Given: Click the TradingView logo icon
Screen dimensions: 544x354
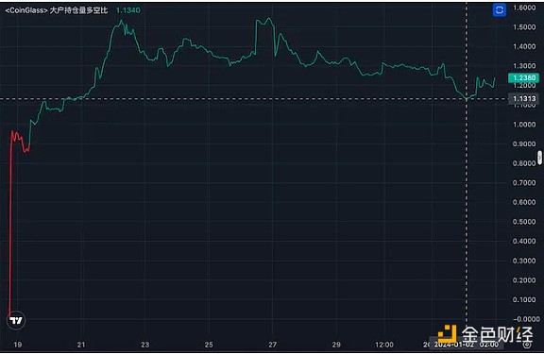Looking at the screenshot, I should [x=16, y=320].
